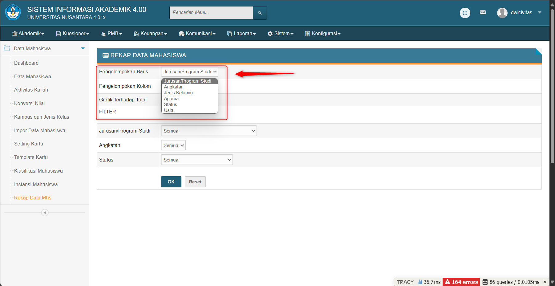This screenshot has height=286, width=555.
Task: Open the Jurusan/Program Studi filter dropdown
Action: 209,131
